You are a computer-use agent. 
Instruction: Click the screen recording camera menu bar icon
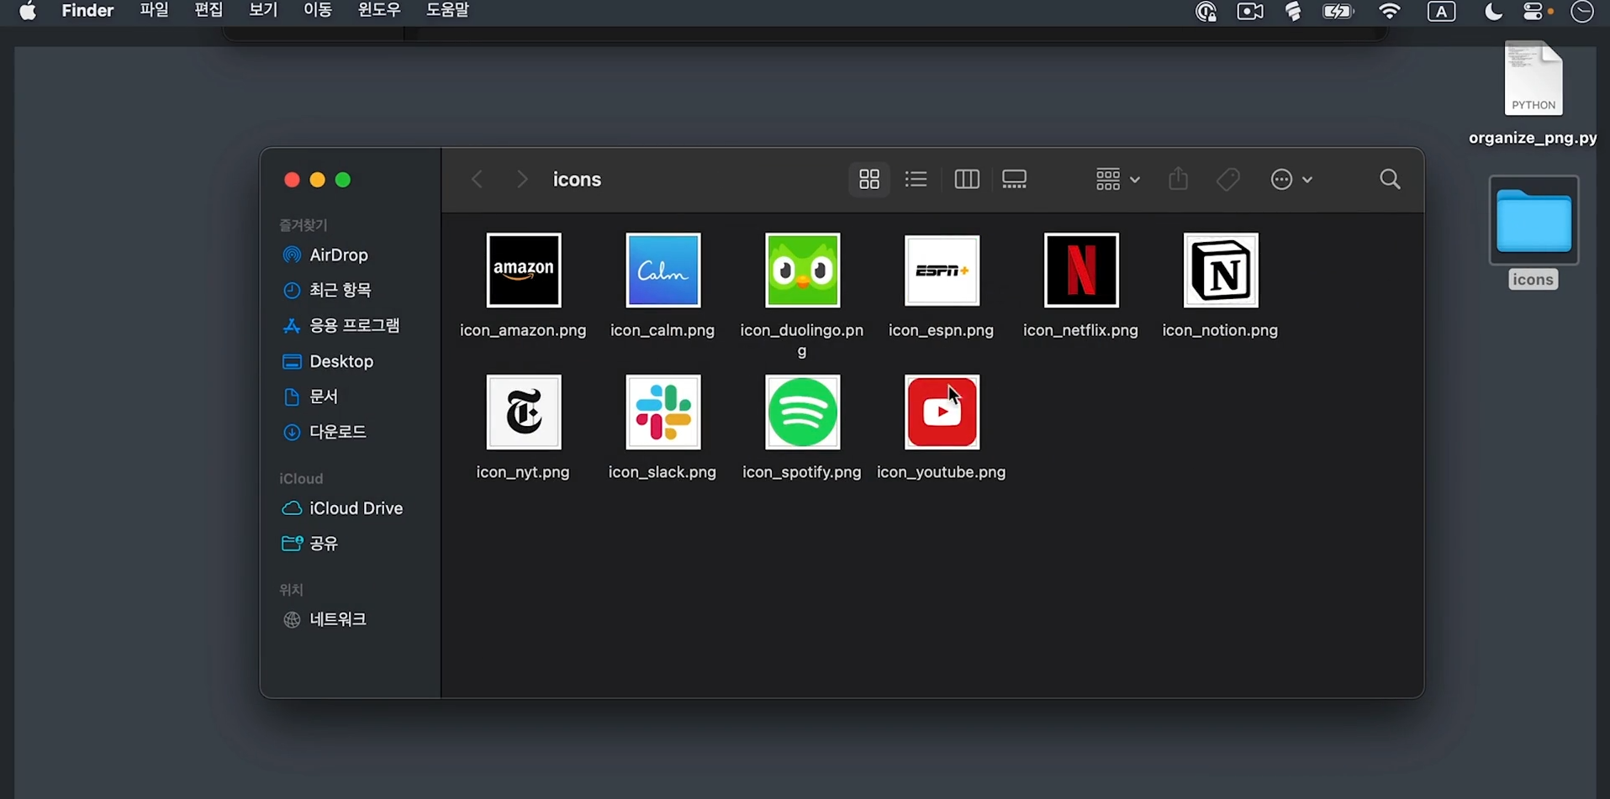(1250, 11)
